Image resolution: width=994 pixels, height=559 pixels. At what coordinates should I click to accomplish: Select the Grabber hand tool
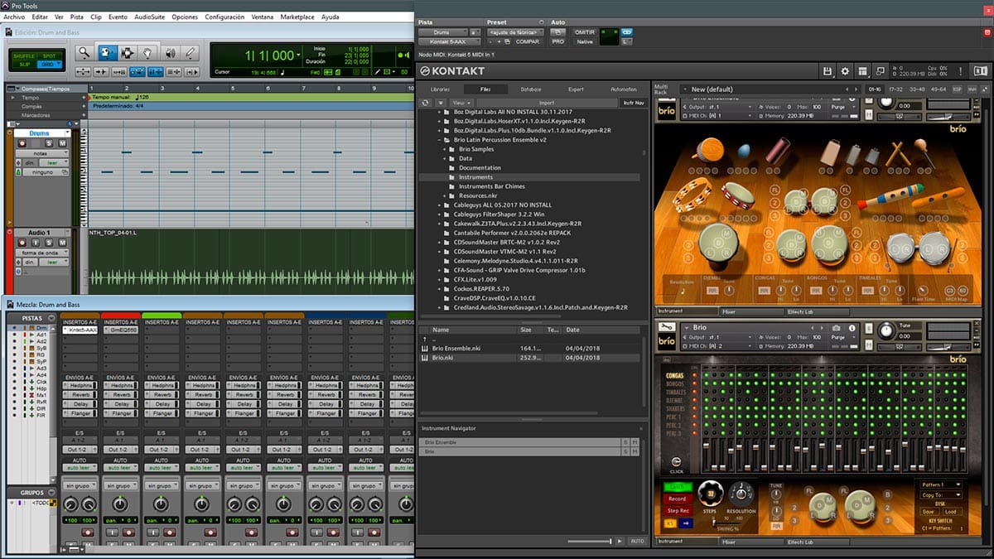tap(149, 53)
